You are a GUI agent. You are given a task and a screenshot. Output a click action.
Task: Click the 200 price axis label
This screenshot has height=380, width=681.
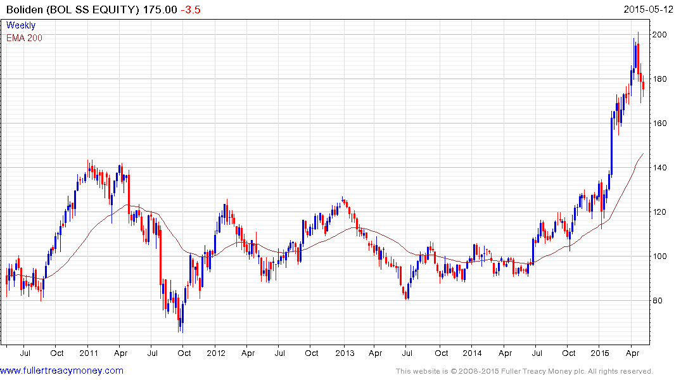(x=659, y=35)
